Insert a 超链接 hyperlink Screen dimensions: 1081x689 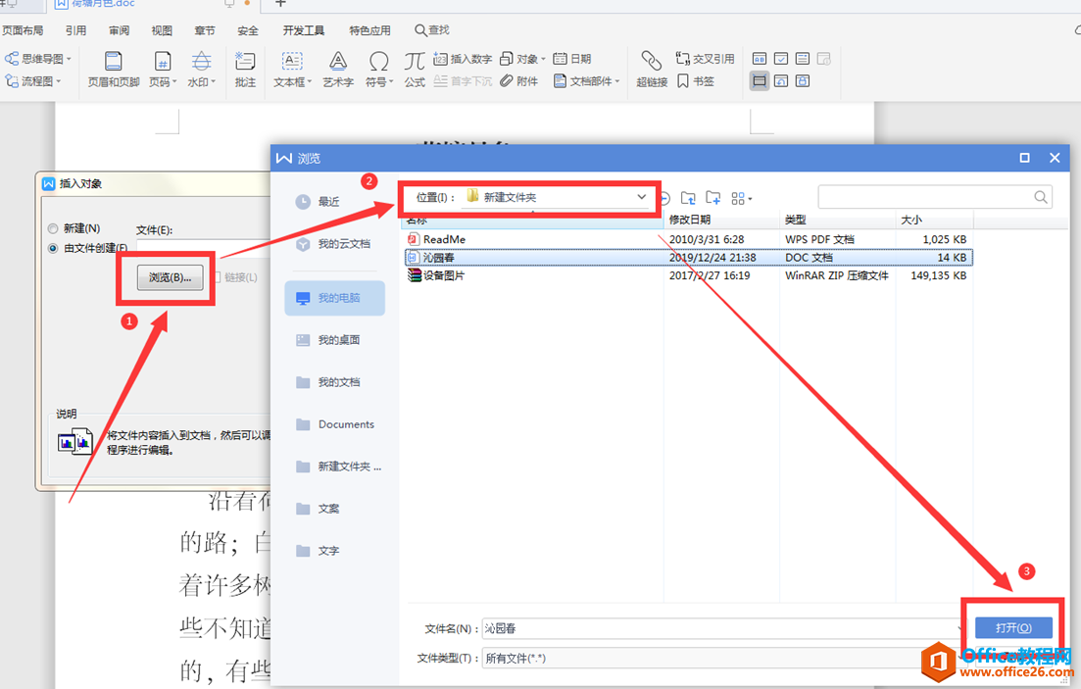(652, 69)
